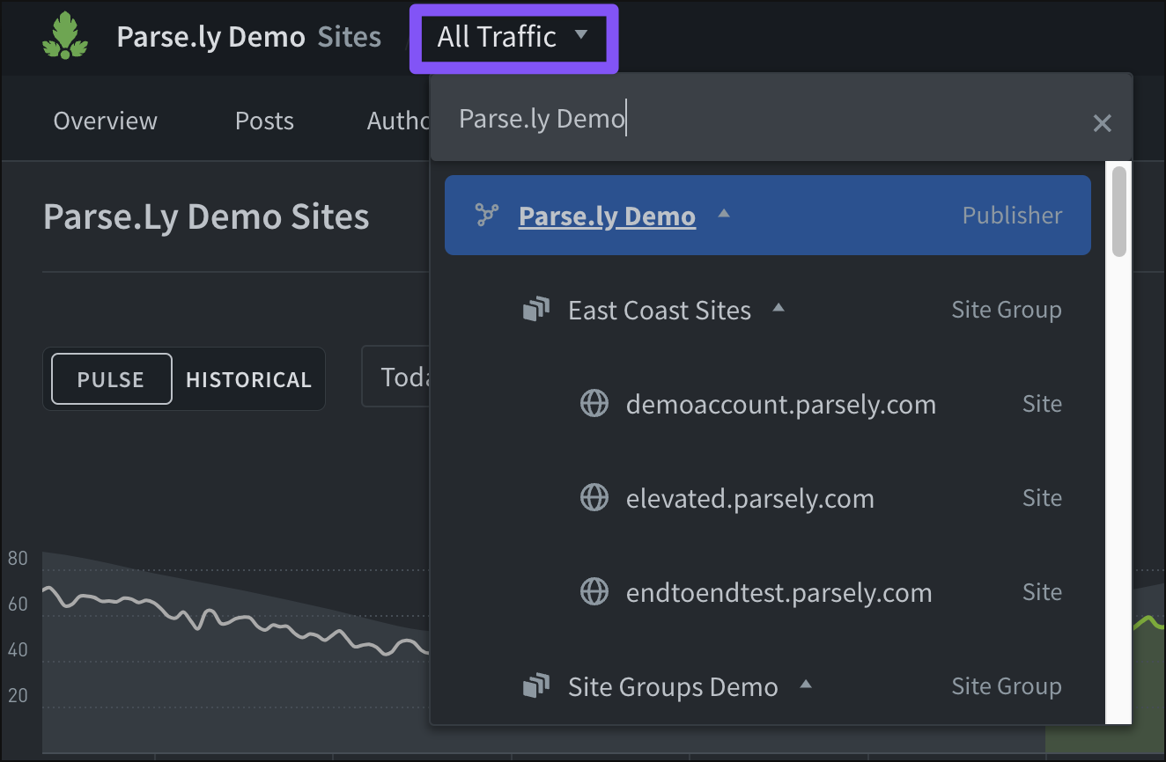Collapse the East Coast Sites group
Screen dimensions: 1166x762
pos(779,308)
